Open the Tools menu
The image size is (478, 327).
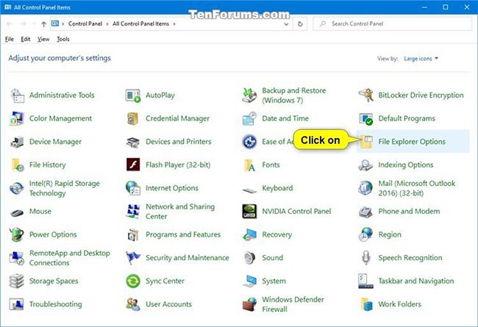pyautogui.click(x=63, y=39)
